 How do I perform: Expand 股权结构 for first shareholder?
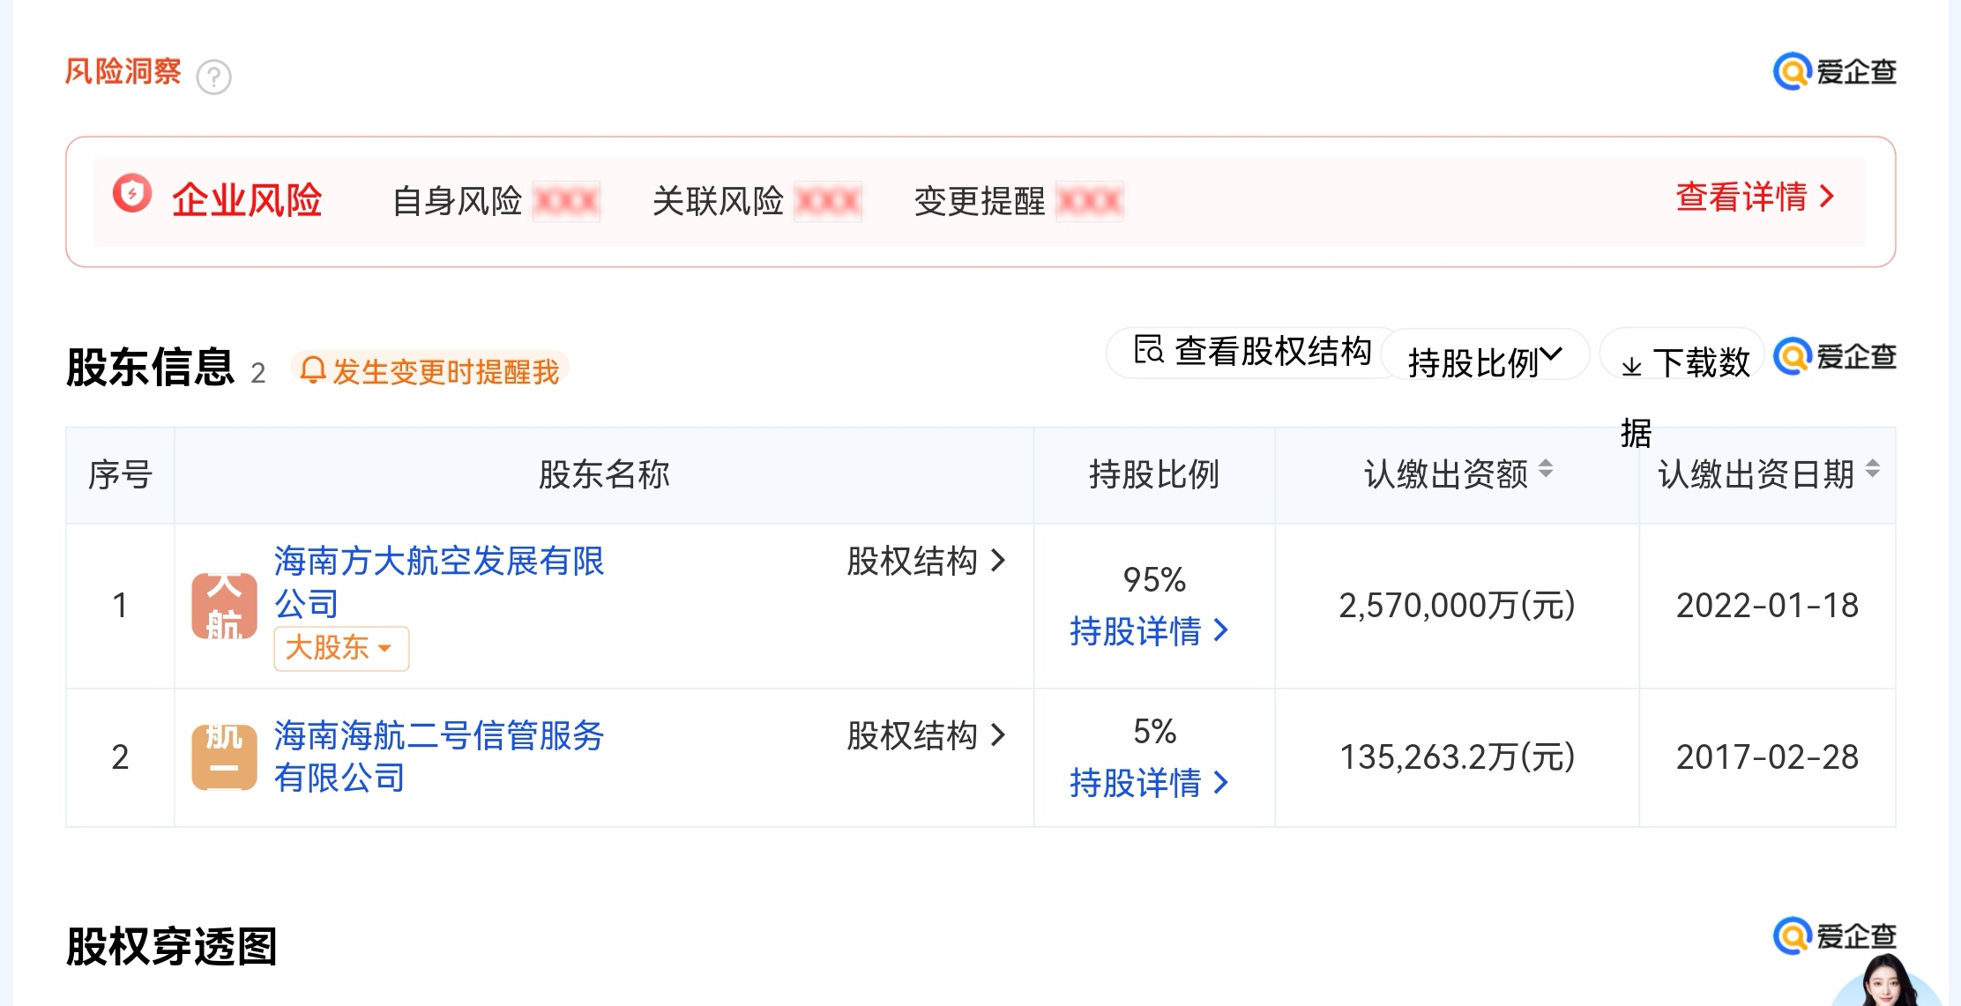(926, 561)
